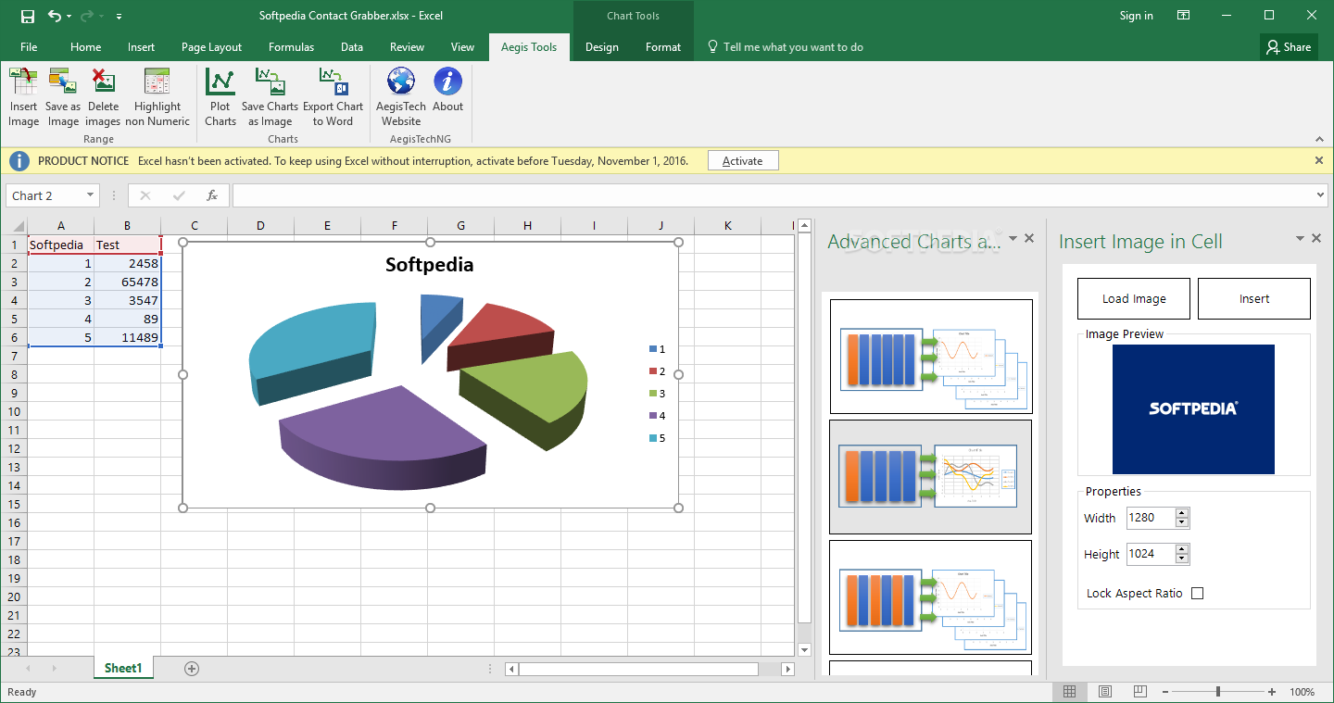Click the zoom out minus icon

[1164, 692]
